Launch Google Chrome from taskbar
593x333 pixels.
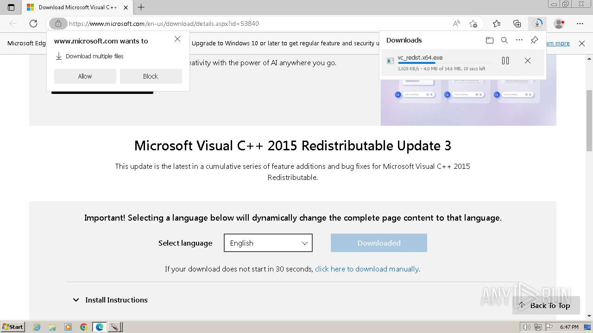tap(83, 327)
